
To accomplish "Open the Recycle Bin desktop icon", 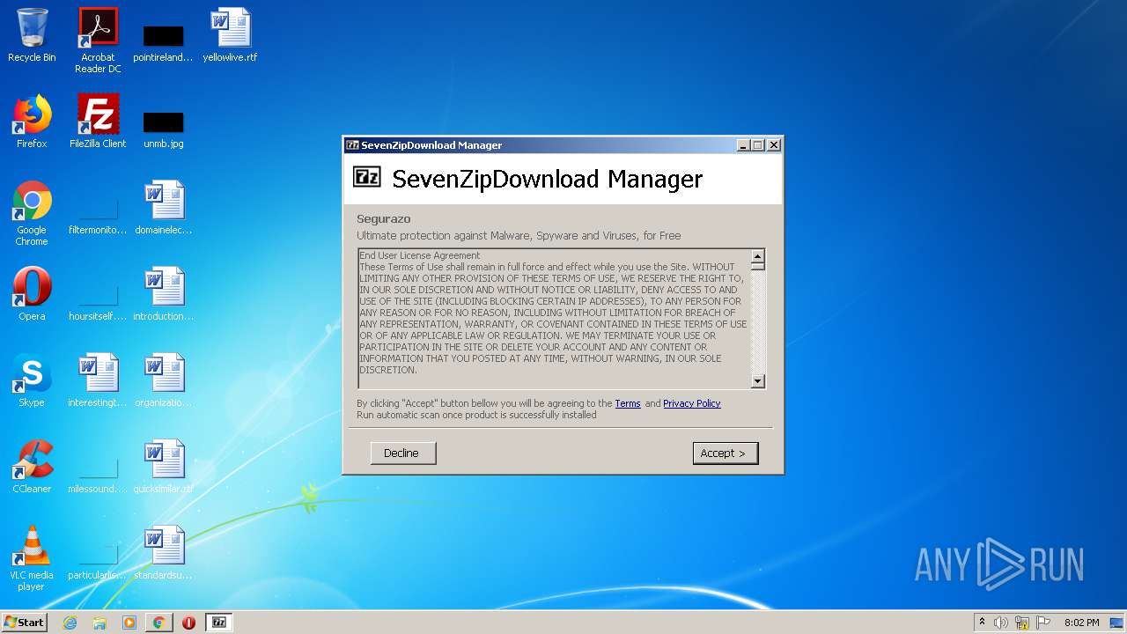I will [32, 35].
